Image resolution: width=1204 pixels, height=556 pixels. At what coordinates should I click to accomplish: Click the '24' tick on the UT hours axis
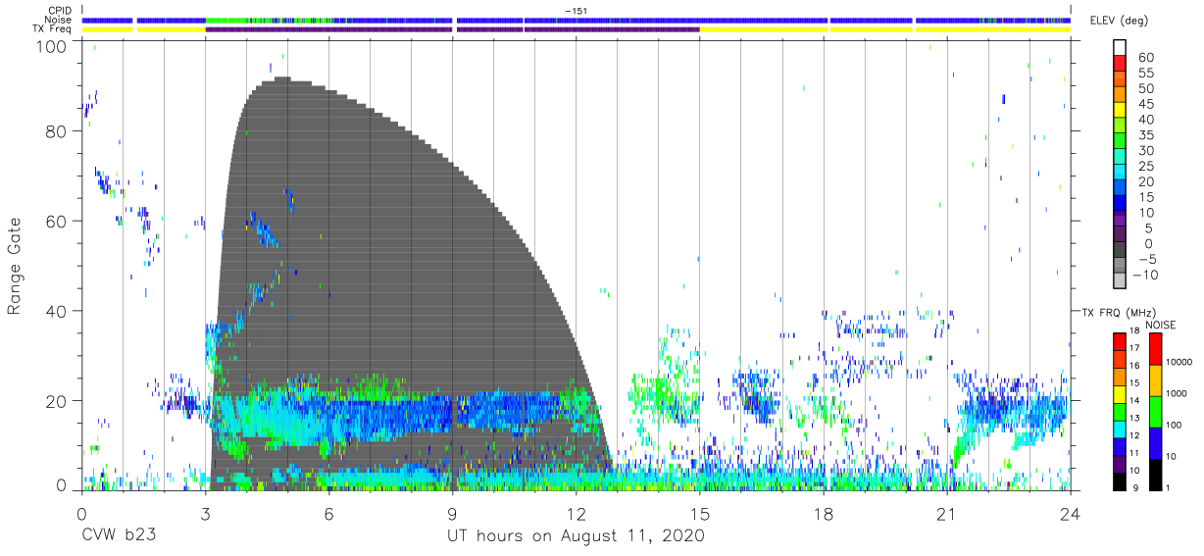point(1070,512)
